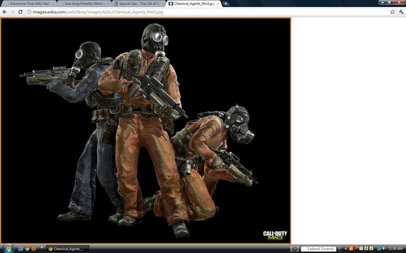Click the Chemical Agents image
This screenshot has height=253, width=406.
(x=146, y=130)
